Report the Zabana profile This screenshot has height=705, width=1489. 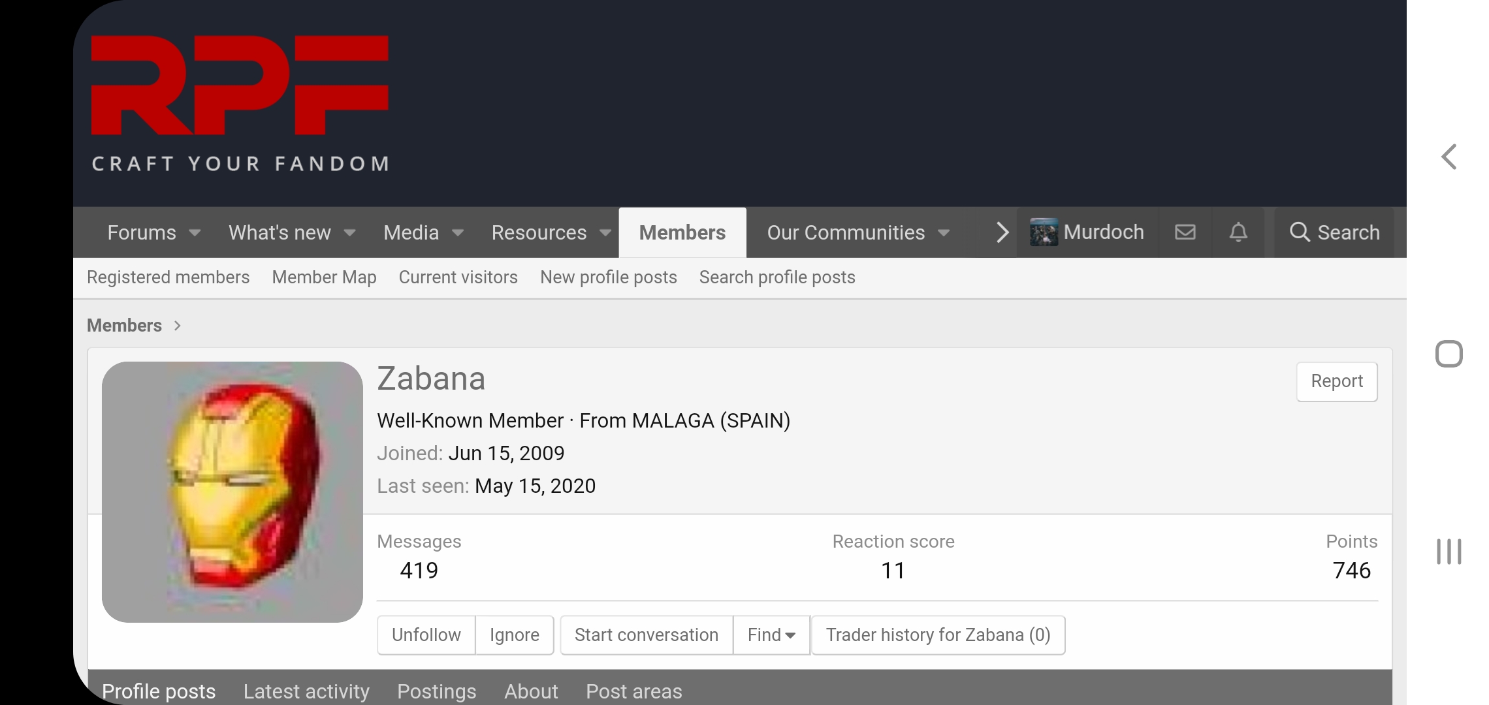pos(1337,381)
